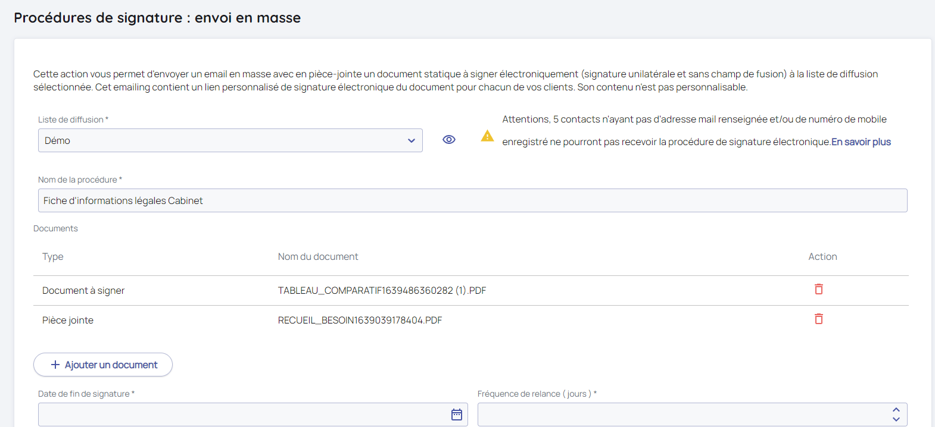Click the eye icon next to Démo list
935x427 pixels.
click(449, 140)
